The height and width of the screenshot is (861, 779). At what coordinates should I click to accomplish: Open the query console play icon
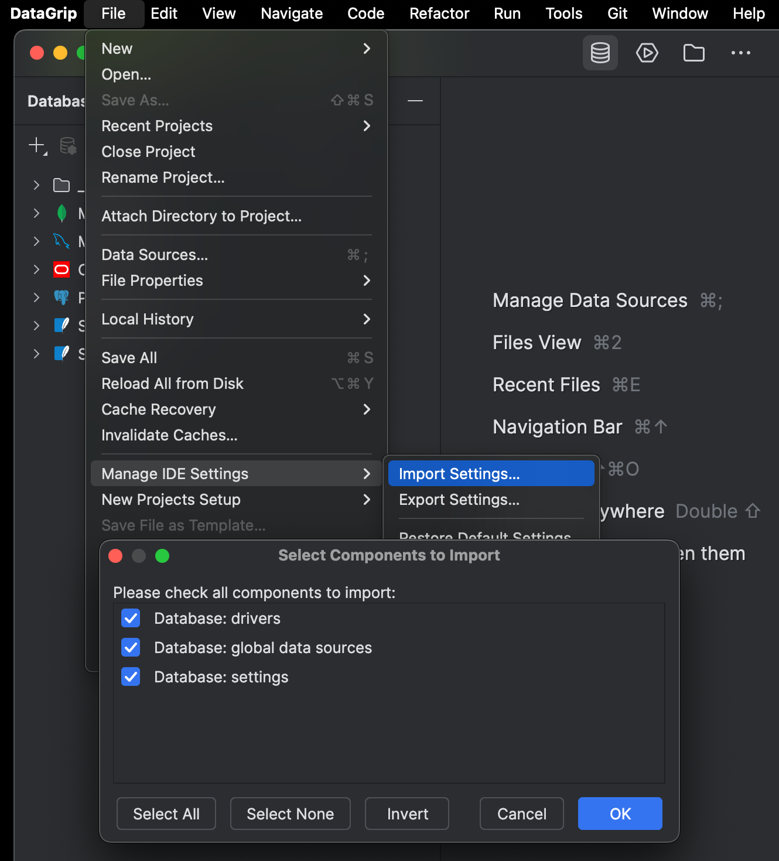point(647,53)
